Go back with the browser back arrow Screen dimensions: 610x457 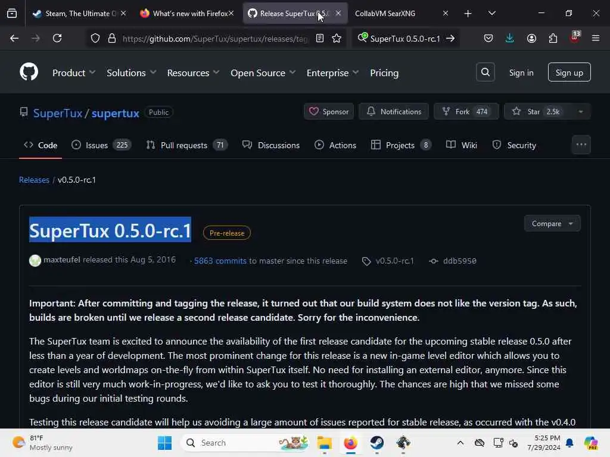14,39
